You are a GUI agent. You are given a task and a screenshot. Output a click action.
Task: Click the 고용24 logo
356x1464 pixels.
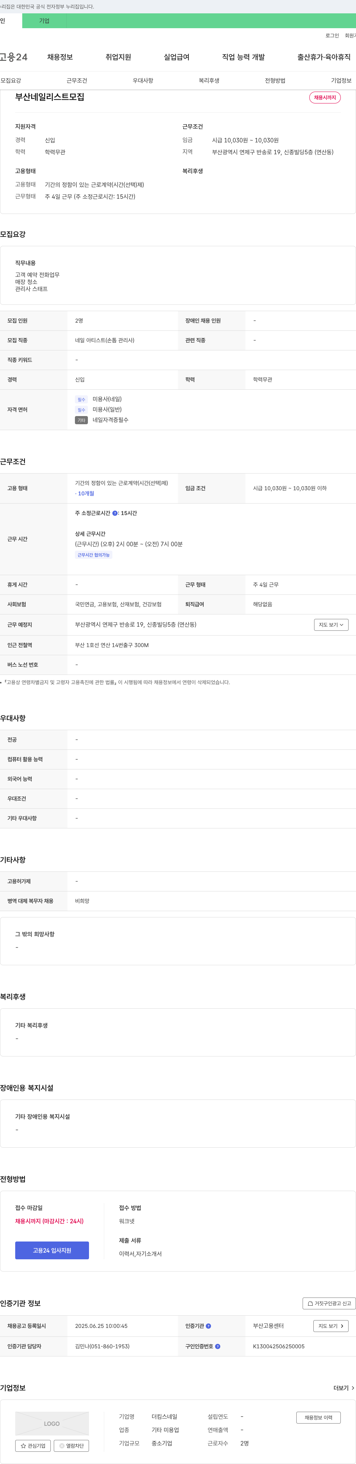[14, 57]
